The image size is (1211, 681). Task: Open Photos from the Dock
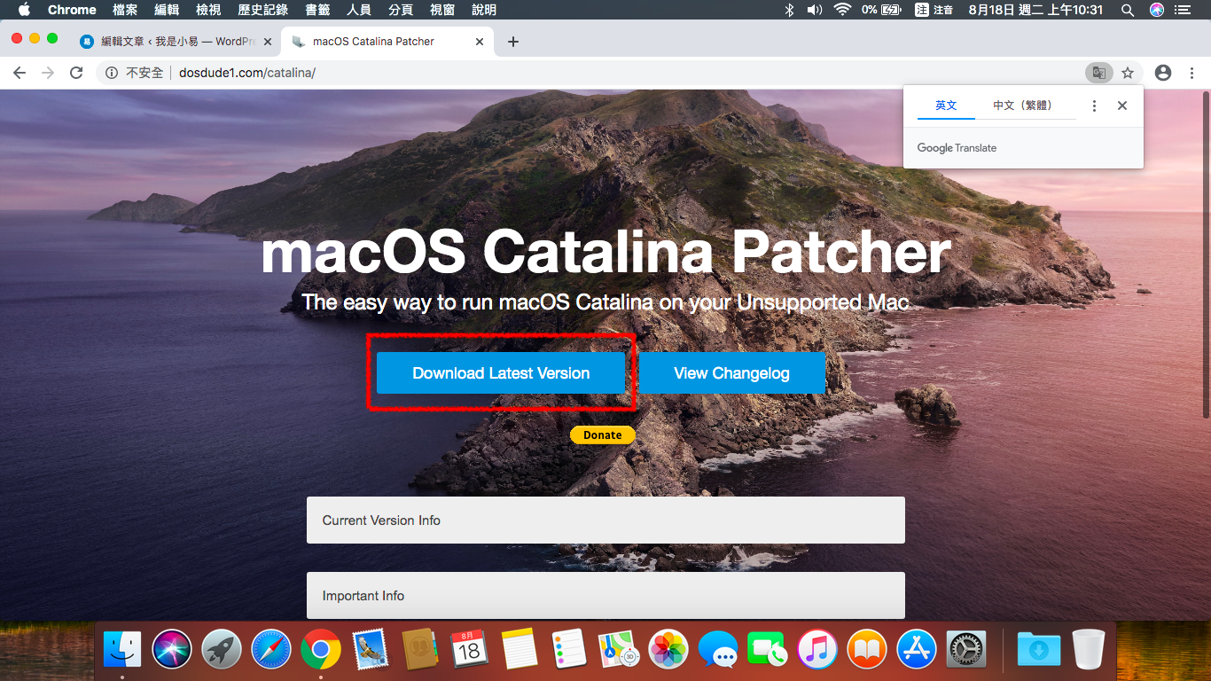tap(668, 649)
